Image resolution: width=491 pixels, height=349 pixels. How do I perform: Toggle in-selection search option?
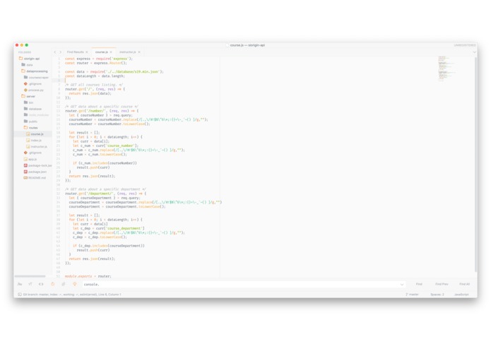[64, 284]
